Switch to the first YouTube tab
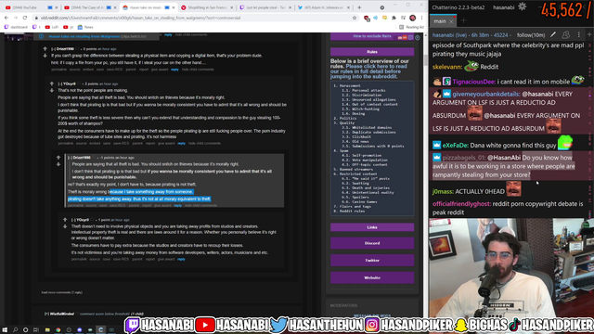The width and height of the screenshot is (594, 334). (32, 7)
